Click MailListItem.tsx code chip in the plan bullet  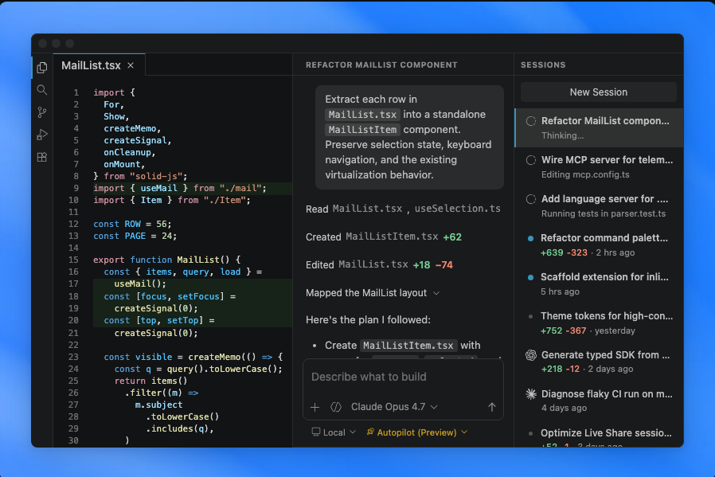(408, 346)
